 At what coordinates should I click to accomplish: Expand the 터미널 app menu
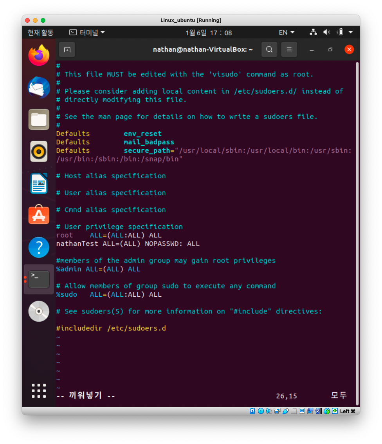tap(87, 33)
